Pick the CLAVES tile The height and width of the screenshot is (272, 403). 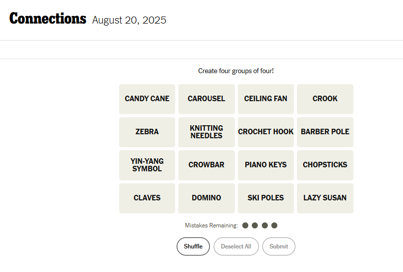(x=147, y=198)
